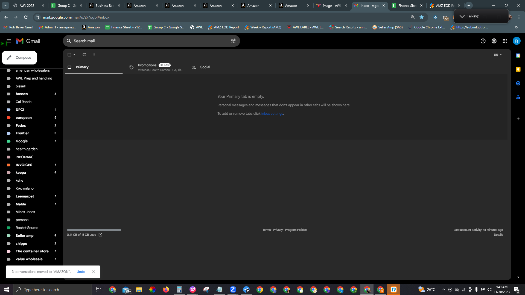
Task: Open Gmail main menu hamburger icon
Action: click(x=9, y=41)
